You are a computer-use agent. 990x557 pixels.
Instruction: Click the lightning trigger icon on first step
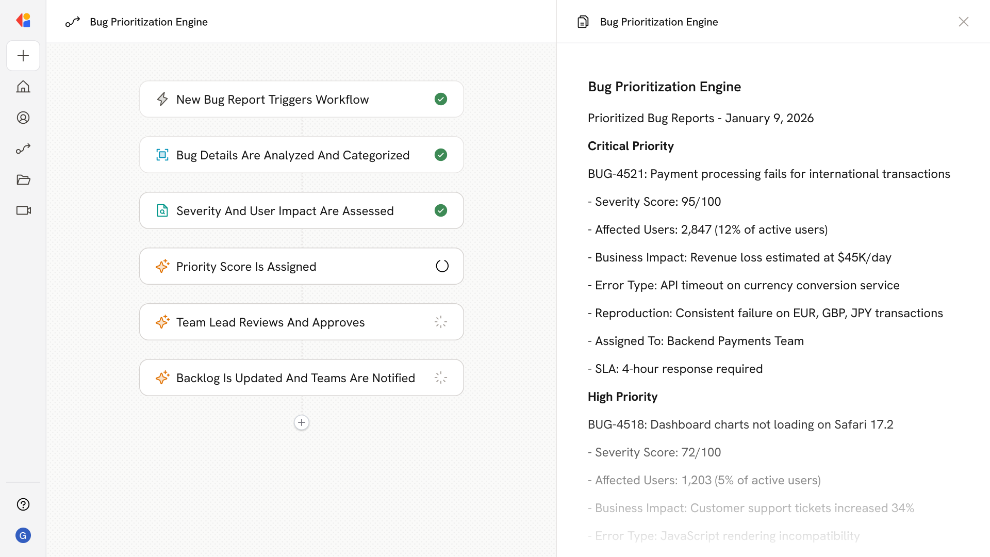[x=162, y=99]
